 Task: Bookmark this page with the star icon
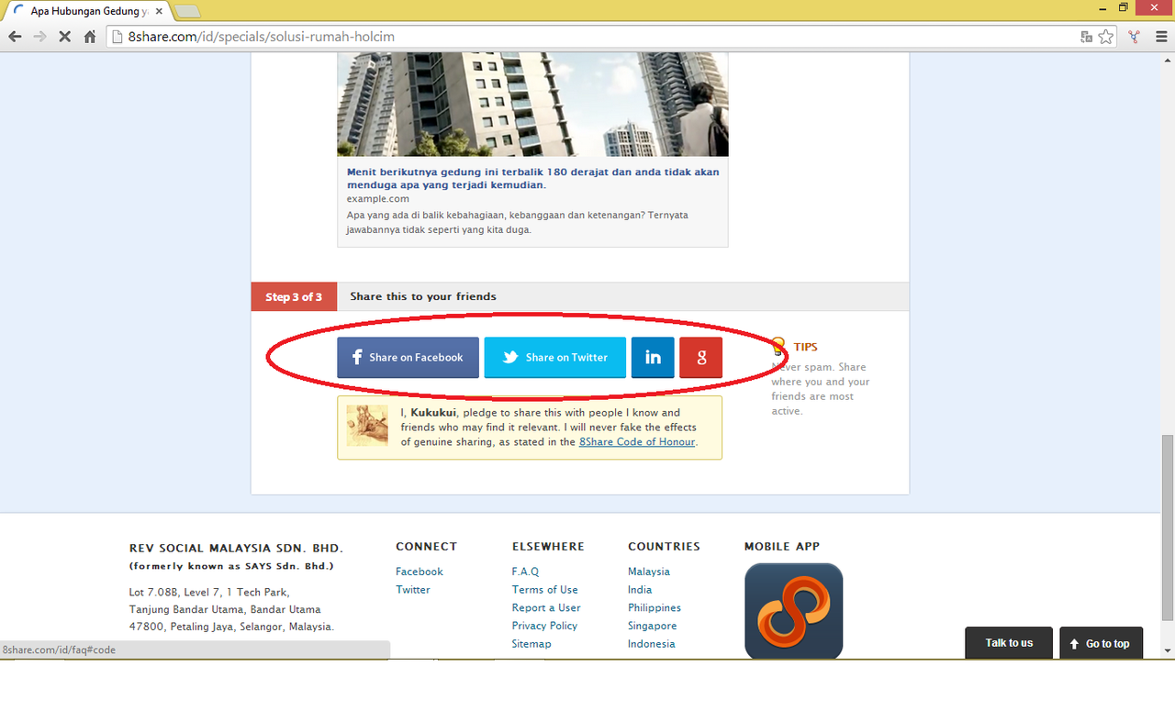pyautogui.click(x=1106, y=37)
